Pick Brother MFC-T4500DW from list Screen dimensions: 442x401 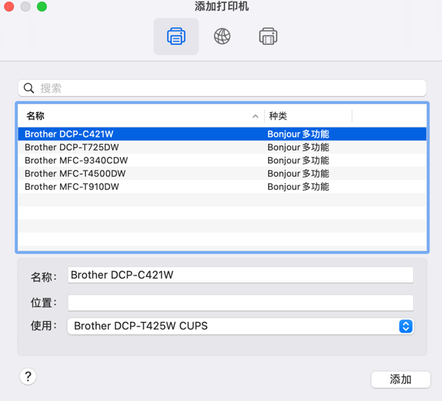click(222, 173)
